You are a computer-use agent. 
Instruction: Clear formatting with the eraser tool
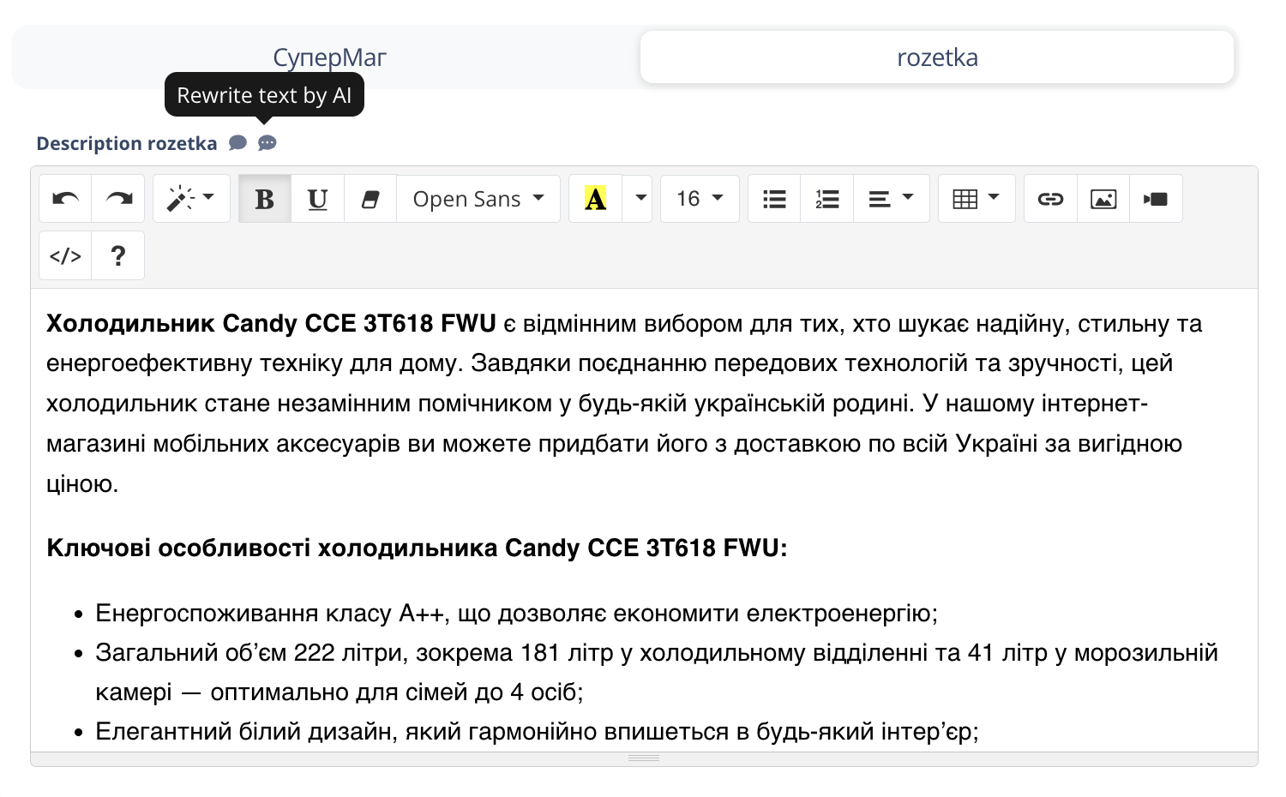coord(370,198)
